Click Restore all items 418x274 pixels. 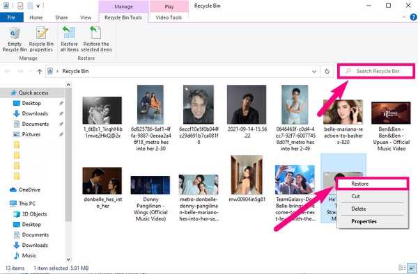click(x=69, y=40)
